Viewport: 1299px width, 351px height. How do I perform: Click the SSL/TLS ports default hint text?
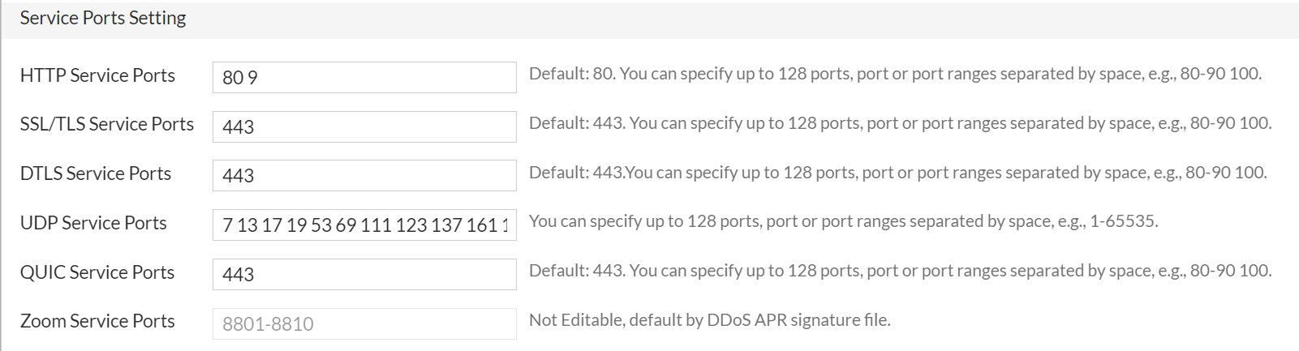pos(900,123)
